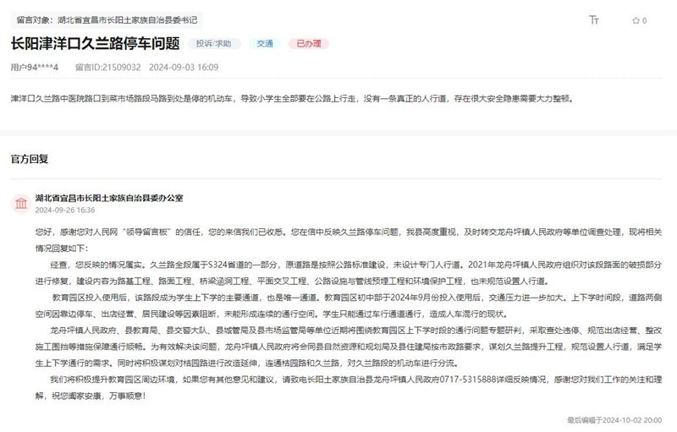Click the font size adjustment icon

594,19
